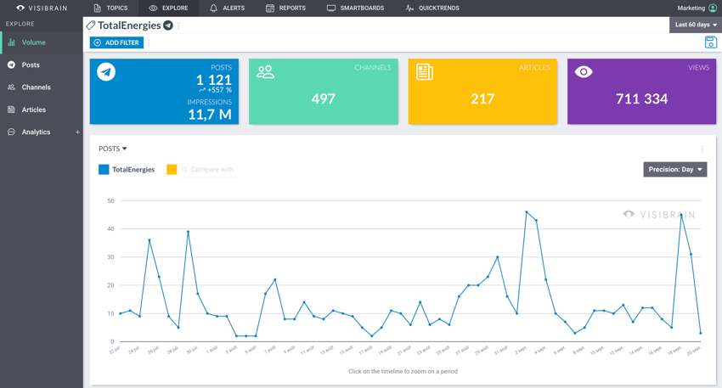
Task: Click the Alerts bell icon
Action: (214, 8)
